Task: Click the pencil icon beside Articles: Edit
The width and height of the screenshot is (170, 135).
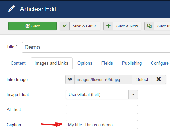Action: coord(11,8)
